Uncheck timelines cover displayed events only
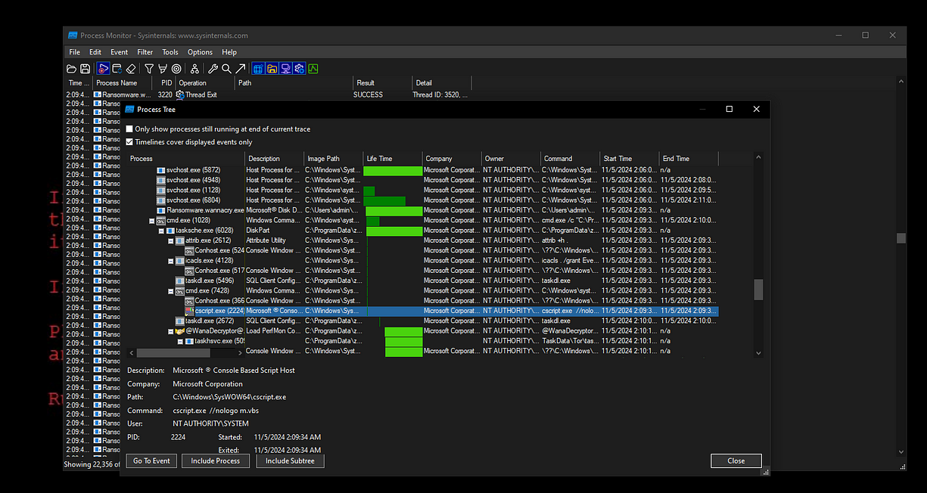Image resolution: width=927 pixels, height=493 pixels. pyautogui.click(x=129, y=141)
